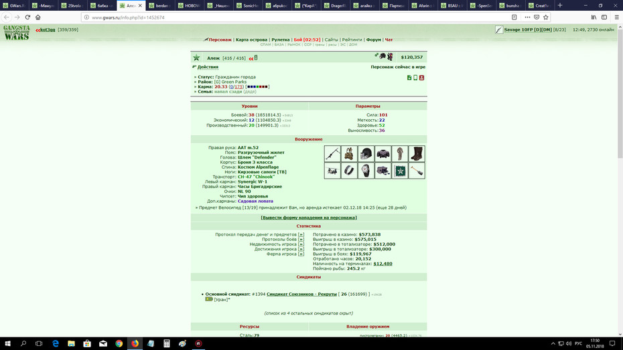Click the Synergic W-1 bracelet thumbnail
The height and width of the screenshot is (350, 623).
(349, 171)
